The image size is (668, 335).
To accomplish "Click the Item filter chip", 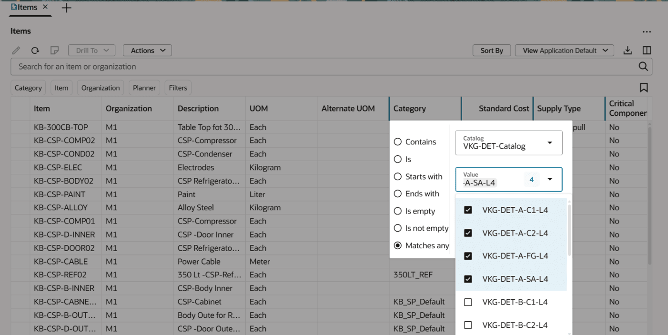I will point(61,88).
